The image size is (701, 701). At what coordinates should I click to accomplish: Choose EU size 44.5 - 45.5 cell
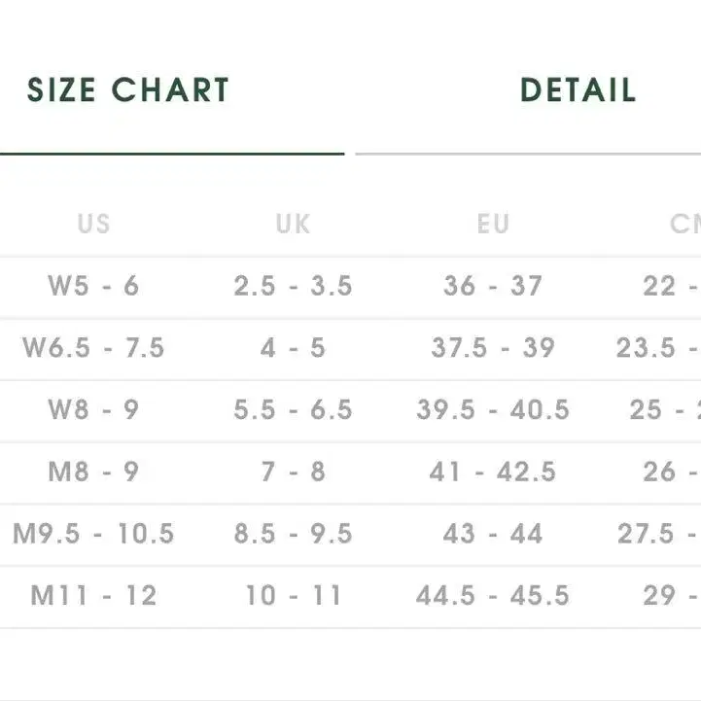493,595
